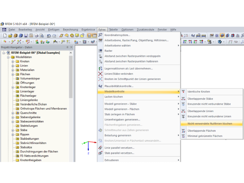Toggle the YZ work plane button
This screenshot has height=183, width=244.
point(228,36)
